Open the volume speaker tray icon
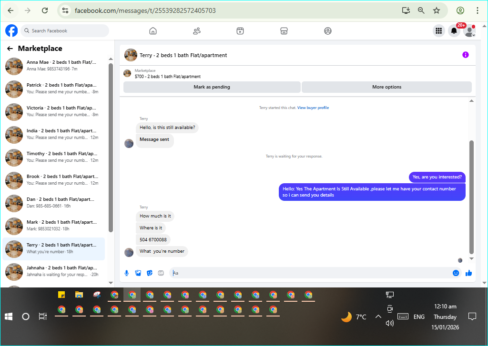The height and width of the screenshot is (346, 488). pos(389,323)
